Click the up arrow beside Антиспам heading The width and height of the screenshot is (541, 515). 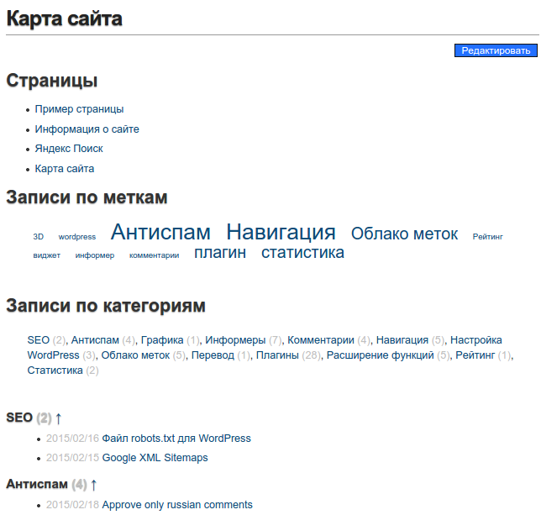pos(94,485)
